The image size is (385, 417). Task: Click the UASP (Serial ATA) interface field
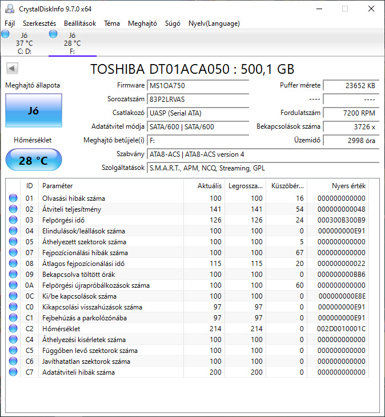tap(198, 113)
